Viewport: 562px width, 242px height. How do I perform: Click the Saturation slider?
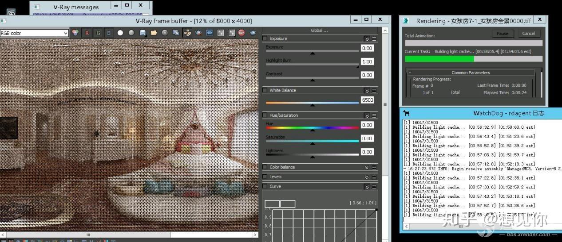click(312, 141)
